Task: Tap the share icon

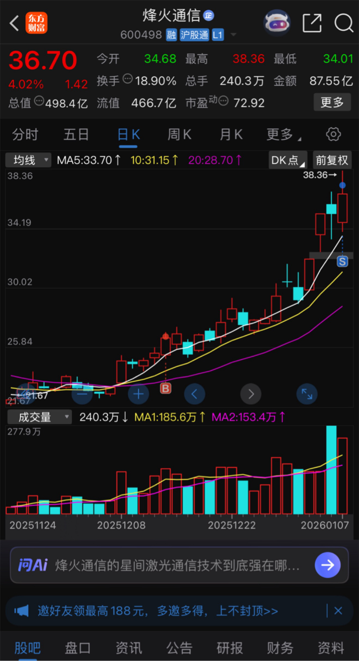Action: tap(312, 23)
